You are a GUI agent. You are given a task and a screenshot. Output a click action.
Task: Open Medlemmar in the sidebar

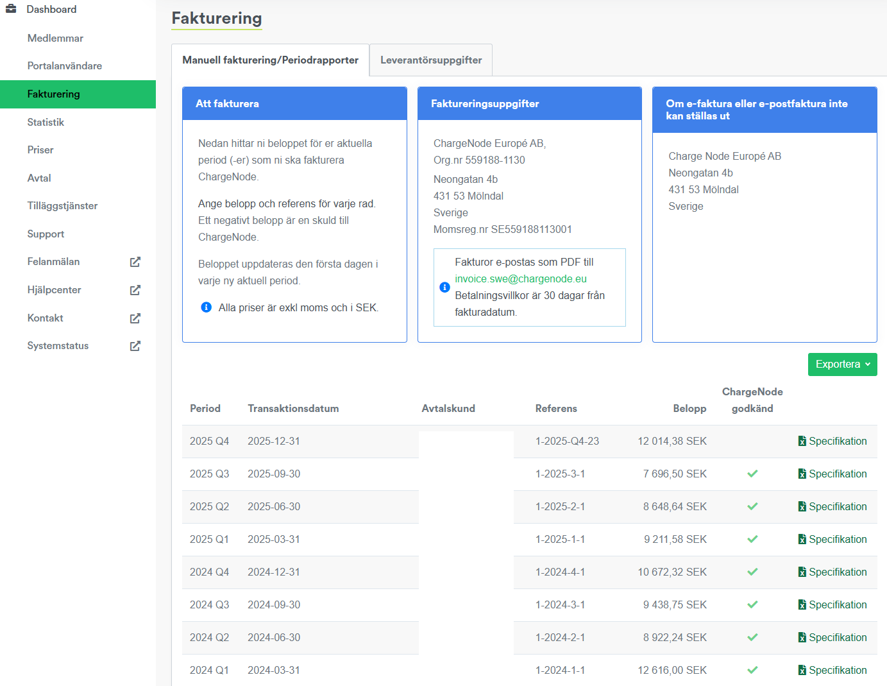point(55,39)
